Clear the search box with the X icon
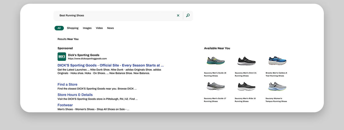 coord(178,16)
